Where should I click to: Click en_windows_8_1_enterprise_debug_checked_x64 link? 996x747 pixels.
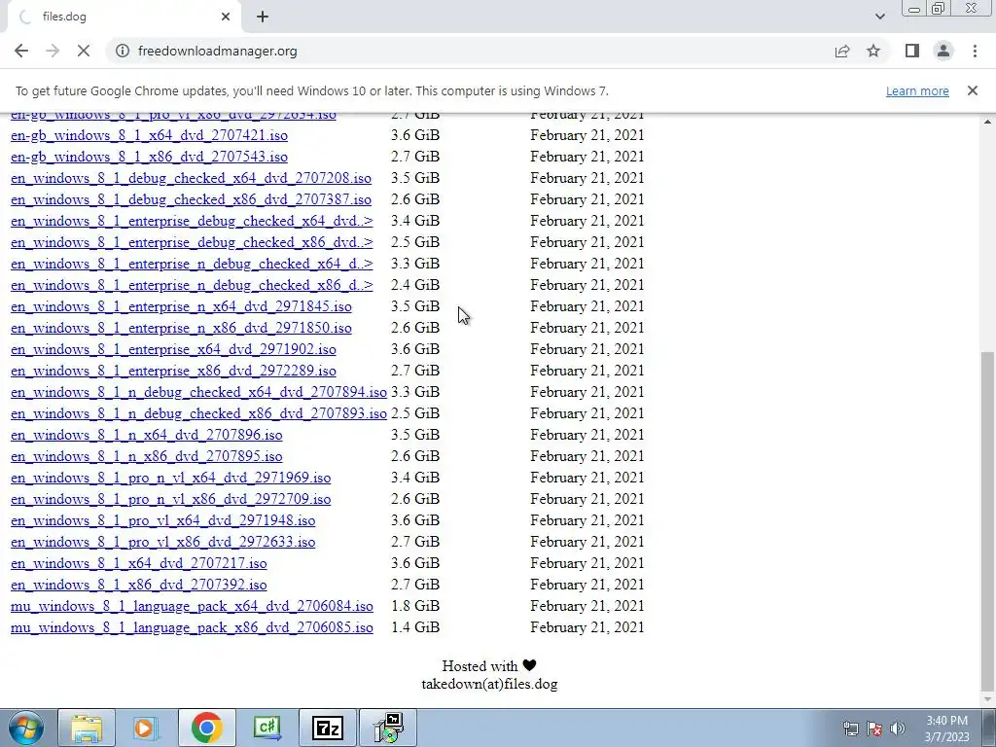point(192,221)
